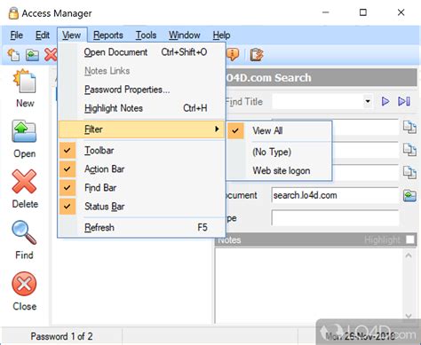
Task: Click the Access Manager padlock title icon
Action: [x=13, y=13]
